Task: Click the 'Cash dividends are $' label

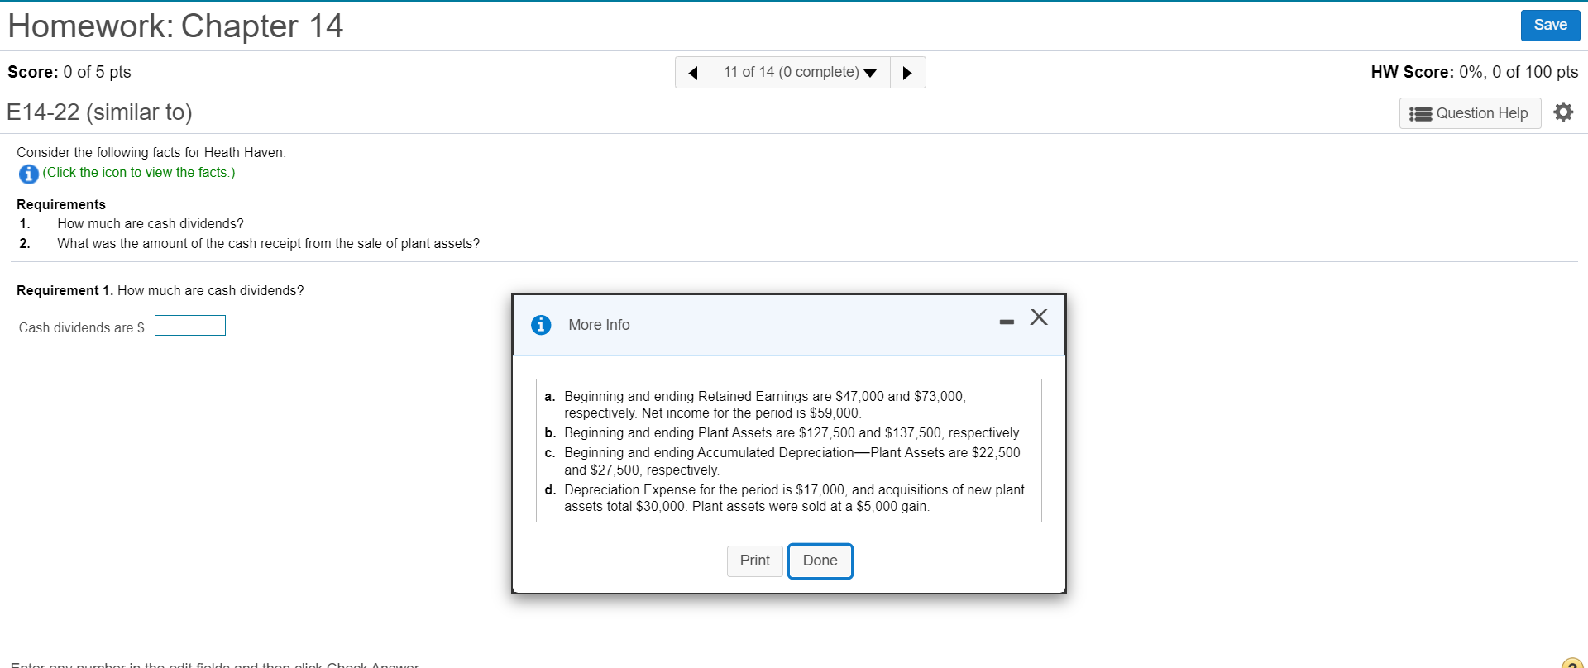Action: [x=82, y=328]
